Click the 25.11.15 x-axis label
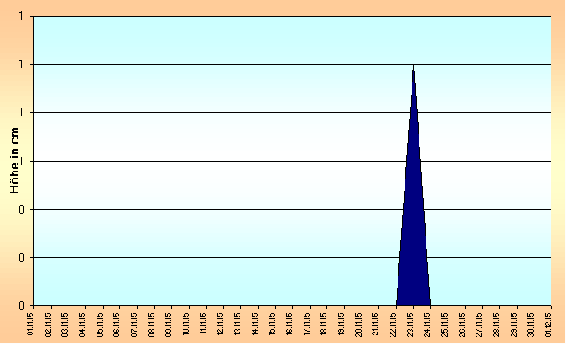Viewport: 566px width, 344px height. coord(445,324)
